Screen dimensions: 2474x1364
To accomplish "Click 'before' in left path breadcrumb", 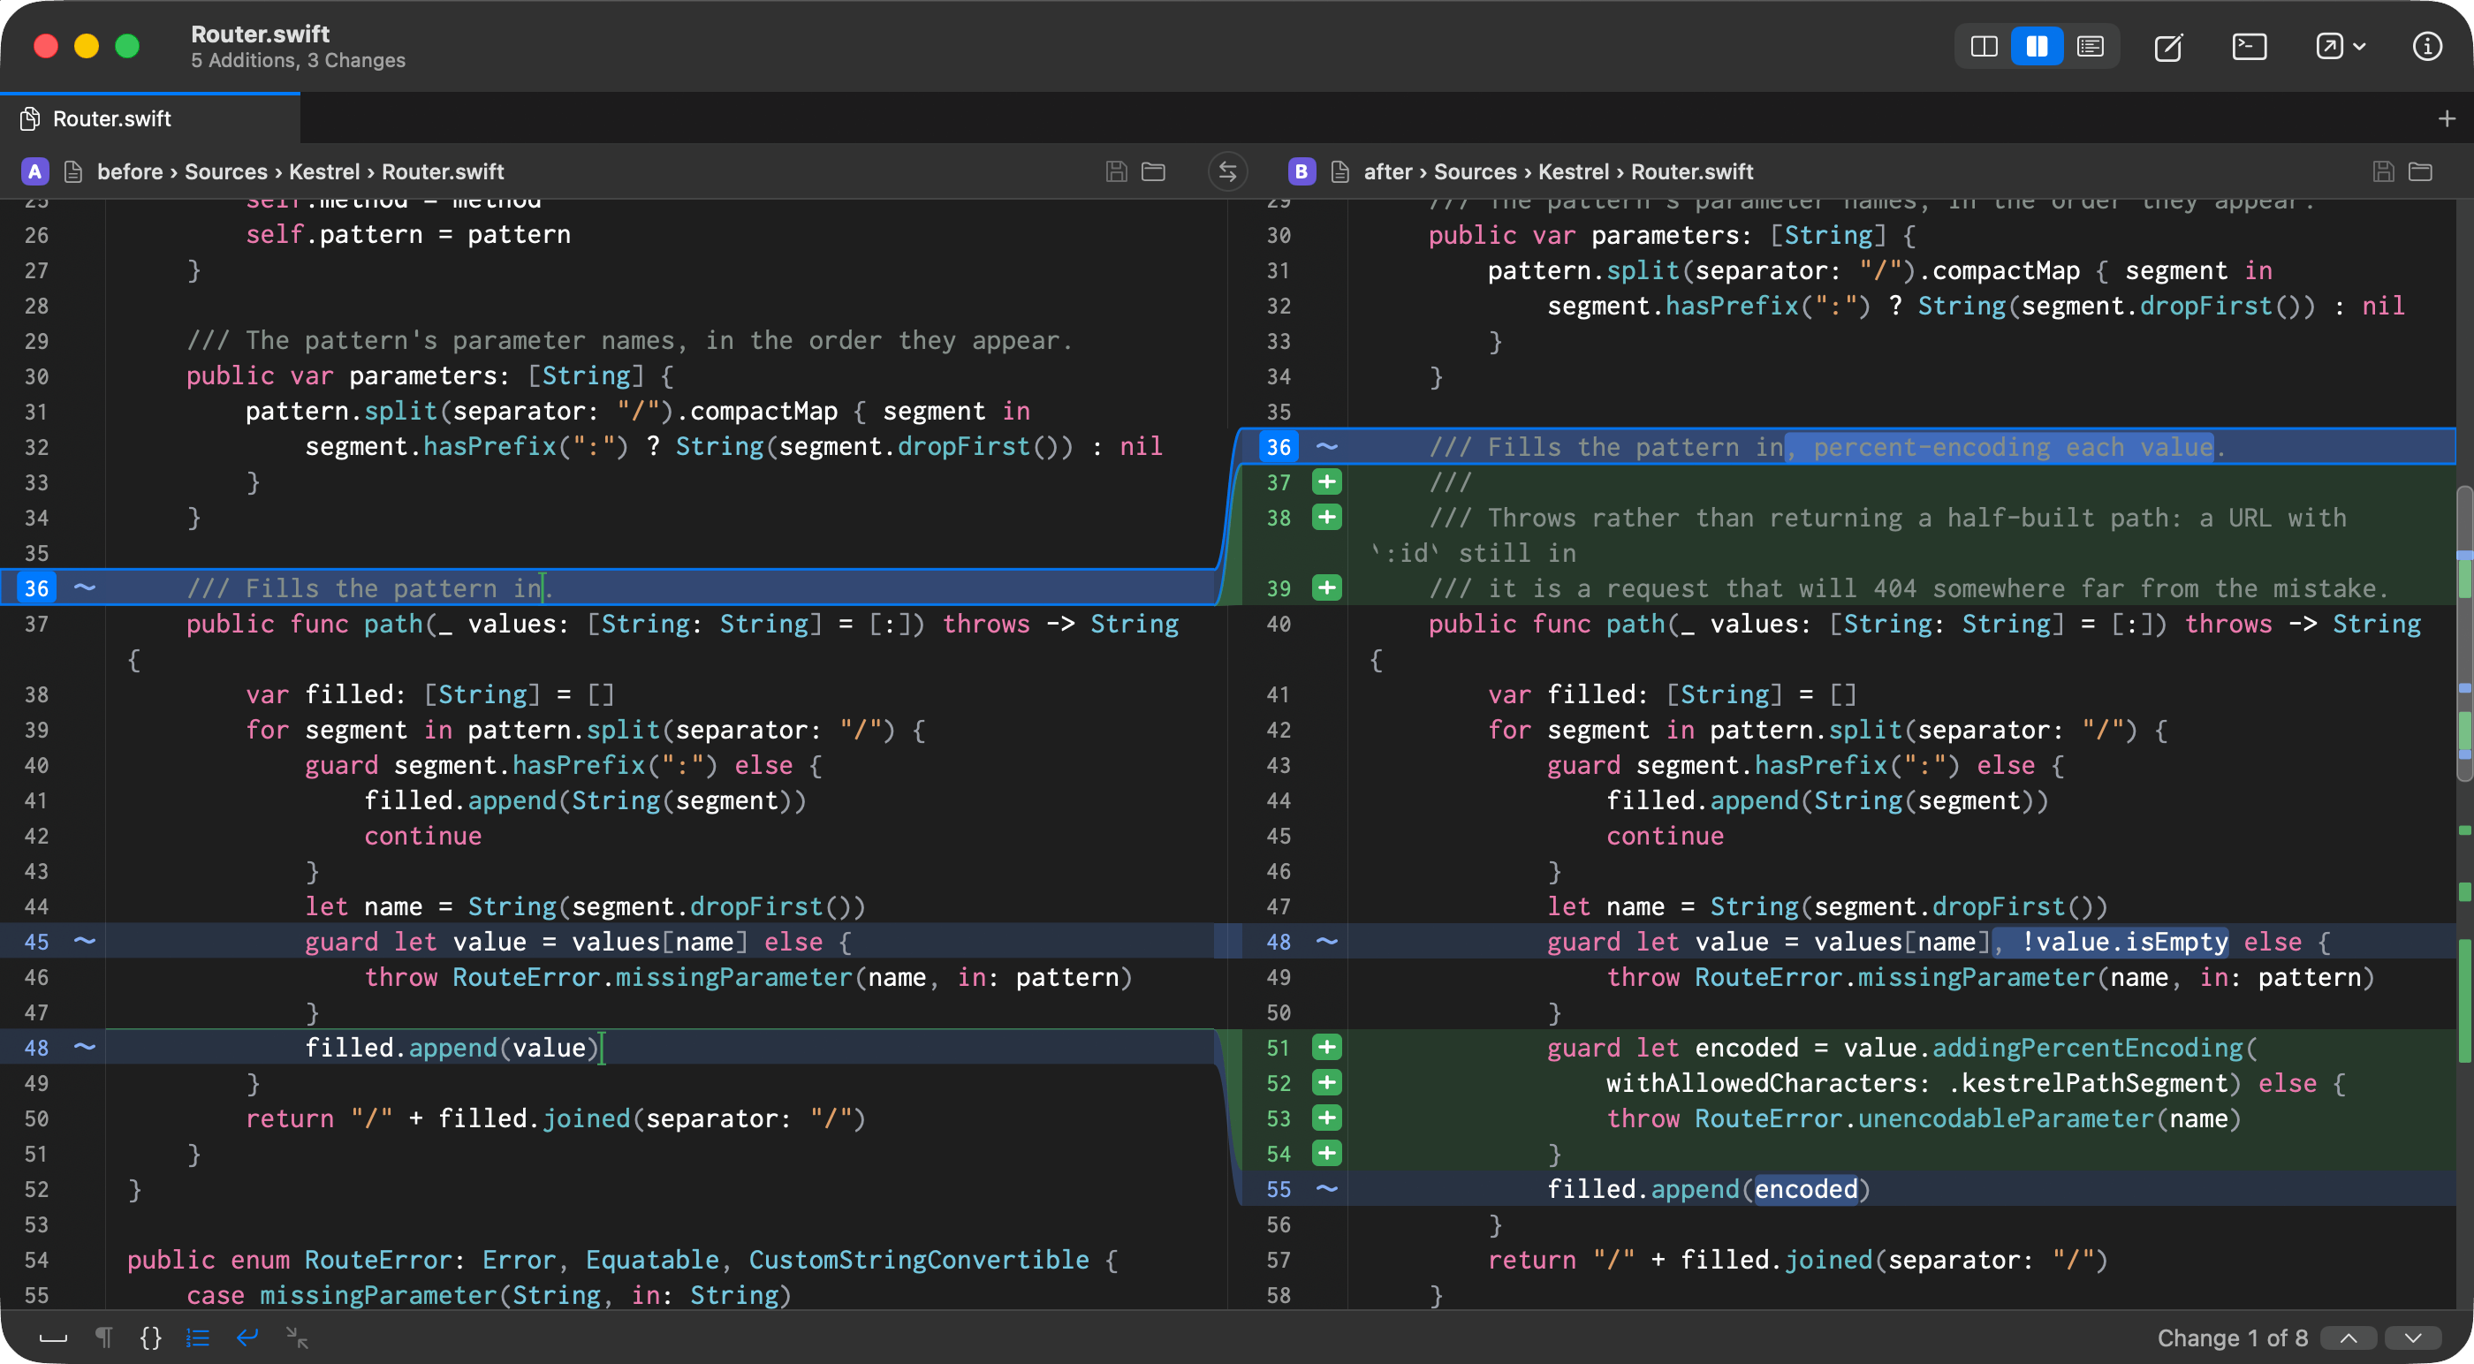I will [130, 171].
